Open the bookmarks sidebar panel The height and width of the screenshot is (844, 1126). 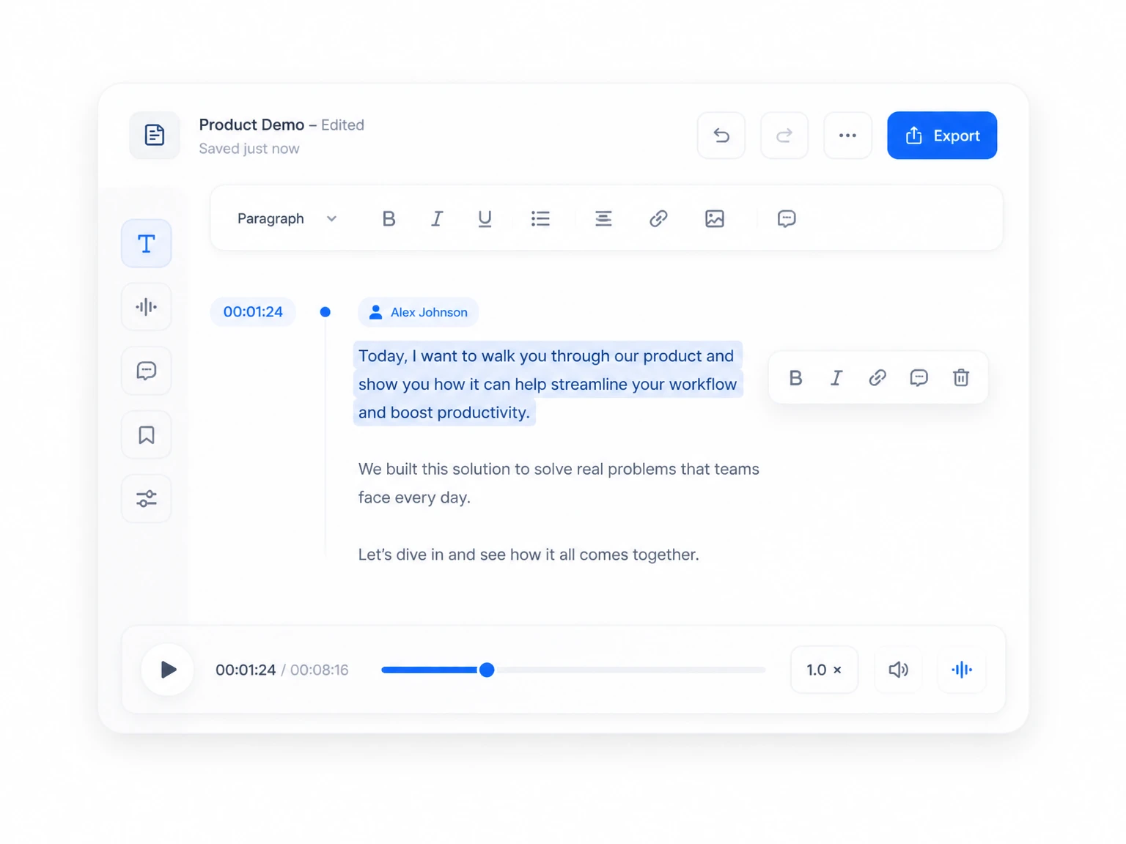[147, 434]
